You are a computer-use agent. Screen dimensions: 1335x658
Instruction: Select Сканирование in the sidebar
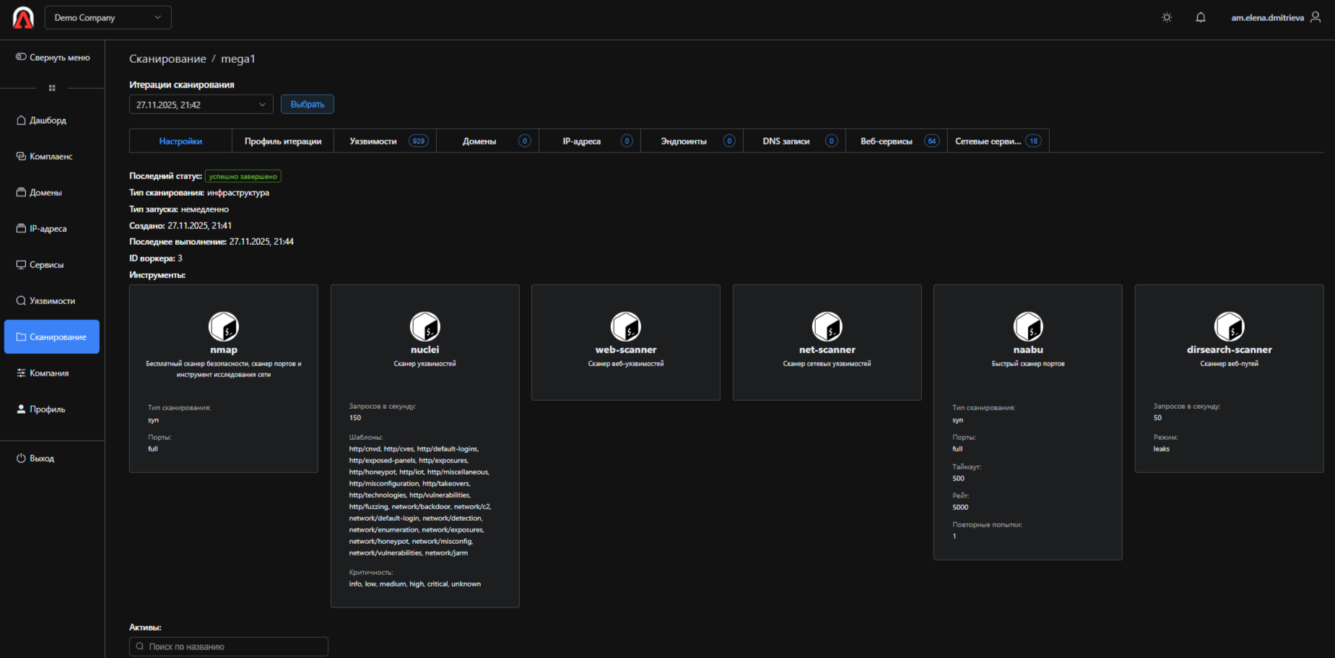(52, 337)
